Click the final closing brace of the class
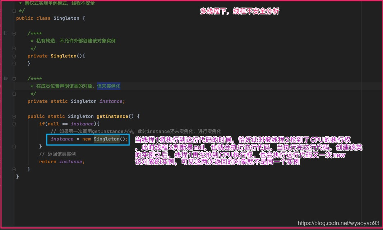Screen dimensions: 383x230 (17, 176)
